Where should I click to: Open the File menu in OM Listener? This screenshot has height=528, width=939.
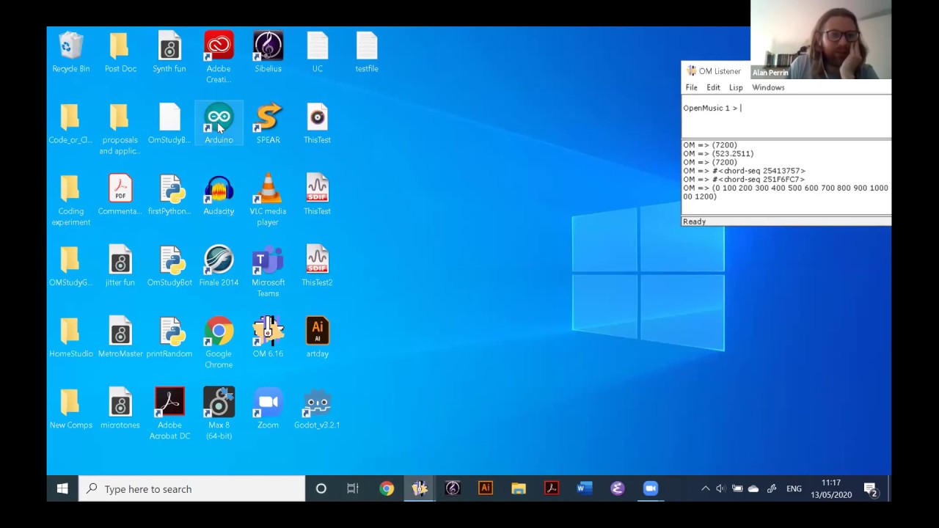pos(691,87)
